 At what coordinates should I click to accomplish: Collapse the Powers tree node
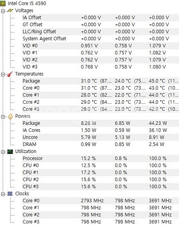pyautogui.click(x=3, y=117)
